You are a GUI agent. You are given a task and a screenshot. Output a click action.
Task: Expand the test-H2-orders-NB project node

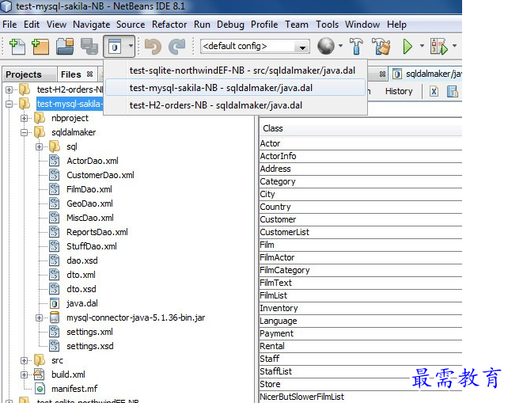click(x=9, y=89)
